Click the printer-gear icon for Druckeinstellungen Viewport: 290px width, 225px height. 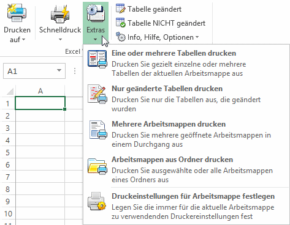tap(97, 201)
